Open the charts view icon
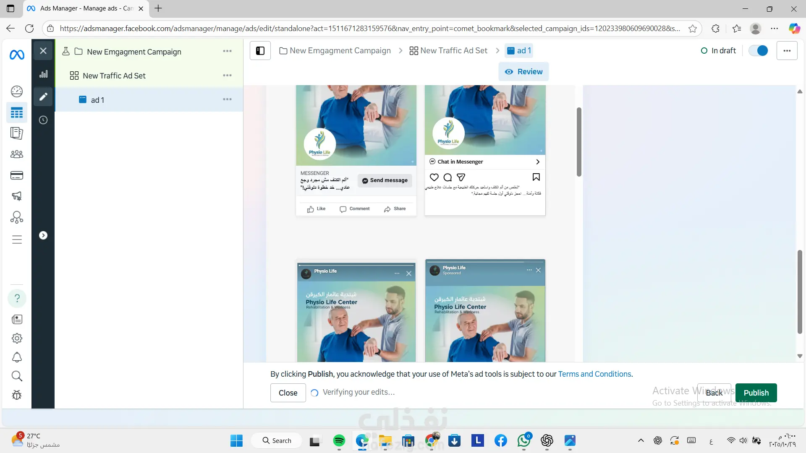The height and width of the screenshot is (453, 806). click(x=43, y=74)
